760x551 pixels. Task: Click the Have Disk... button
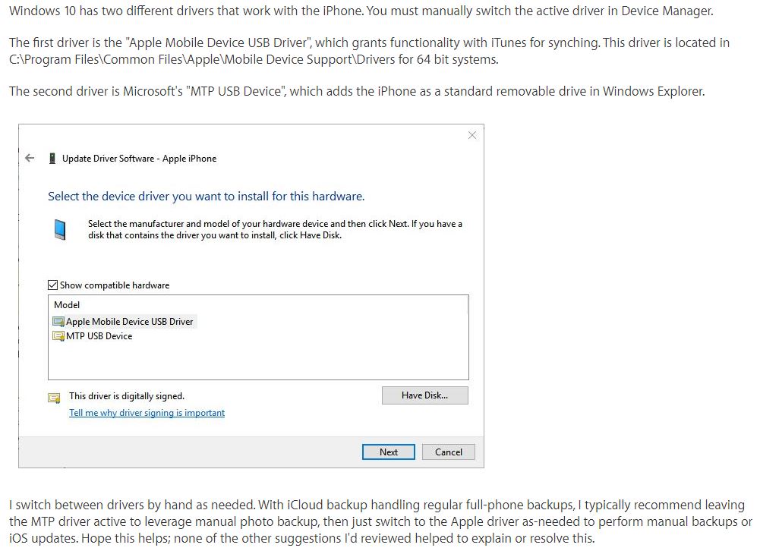[x=424, y=395]
